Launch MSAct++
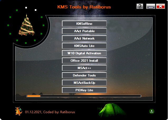Image resolution: width=168 pixels, height=120 pixels. click(x=84, y=68)
